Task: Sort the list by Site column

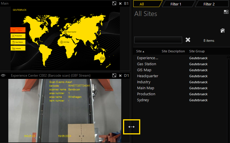Action: coord(140,51)
